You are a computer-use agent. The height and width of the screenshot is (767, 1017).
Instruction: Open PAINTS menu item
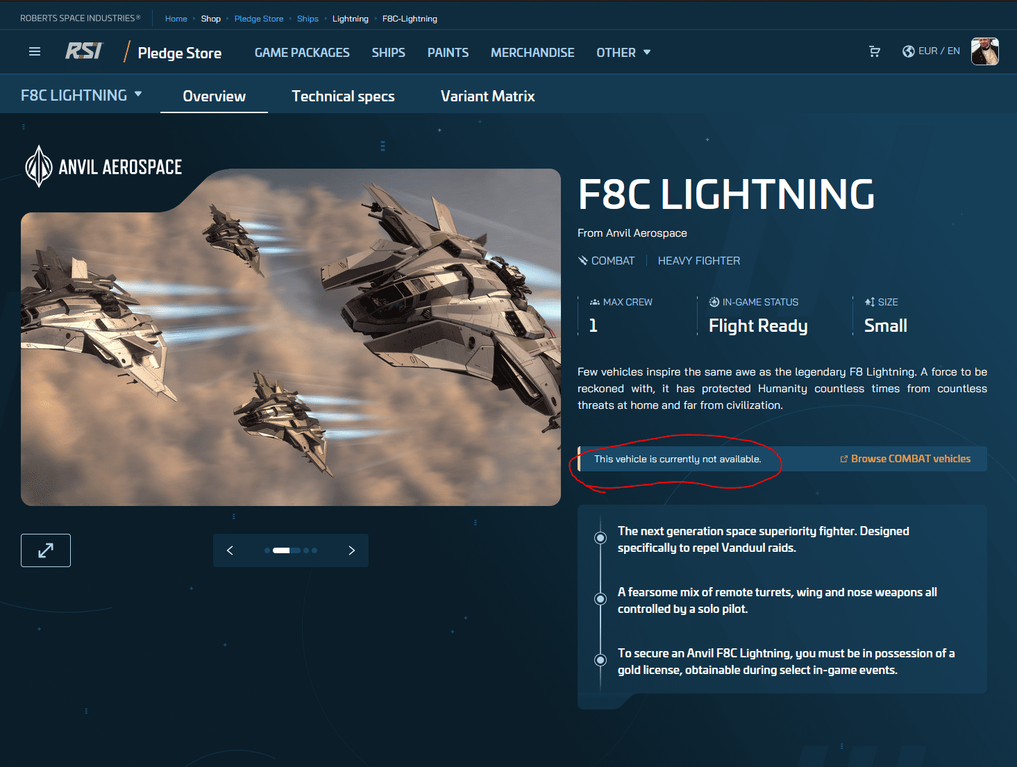point(448,52)
